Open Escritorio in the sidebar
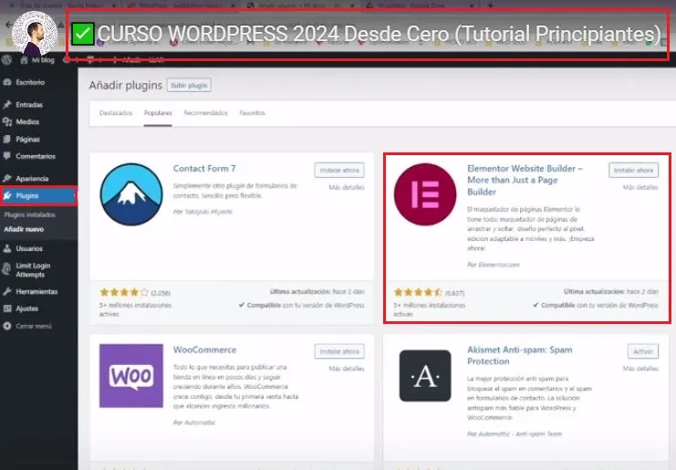Viewport: 676px width, 470px height. tap(30, 82)
